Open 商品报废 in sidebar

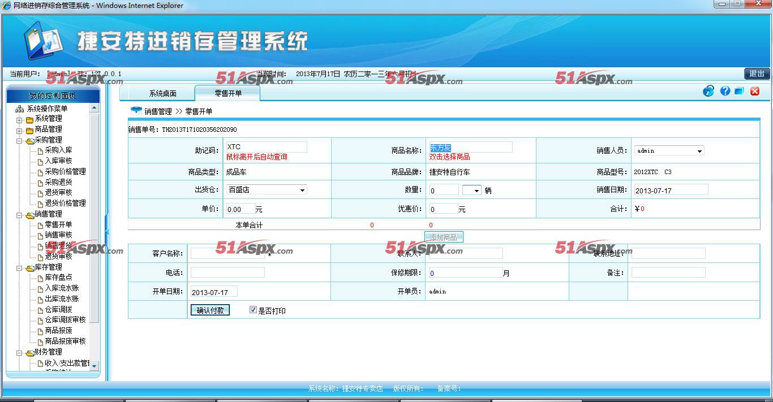pos(58,330)
